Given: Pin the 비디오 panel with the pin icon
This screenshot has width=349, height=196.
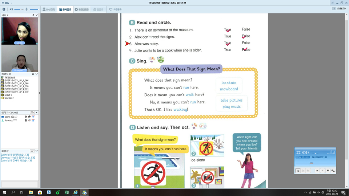Looking at the screenshot, I should 33,15.
